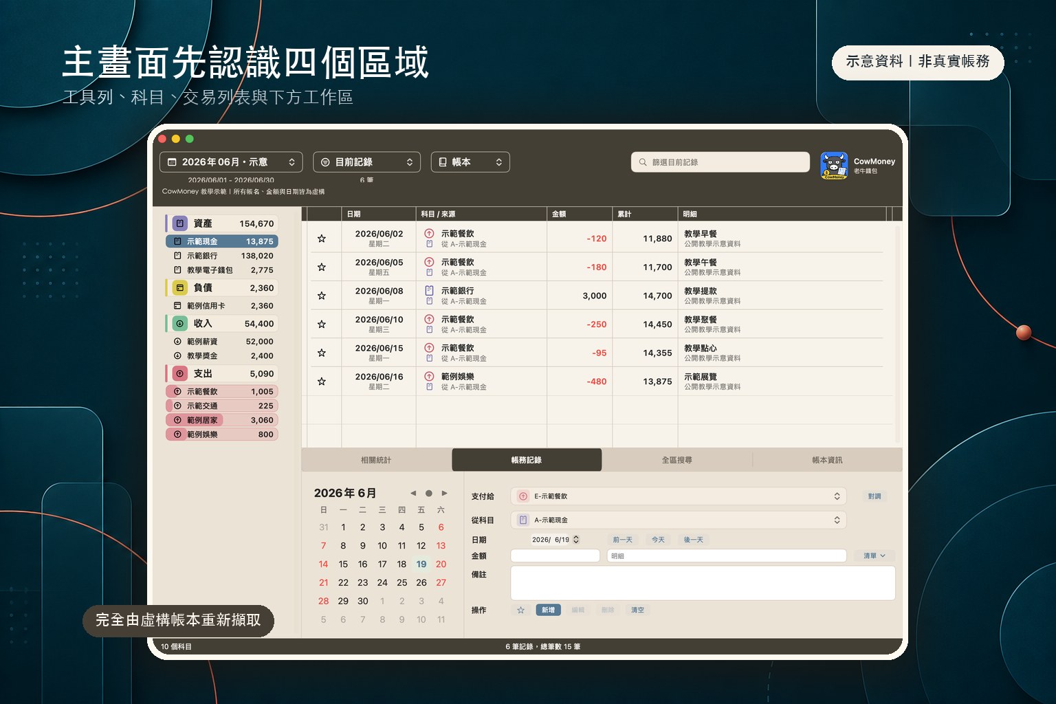Image resolution: width=1056 pixels, height=704 pixels.
Task: Click the 支出 category icon
Action: pos(180,373)
